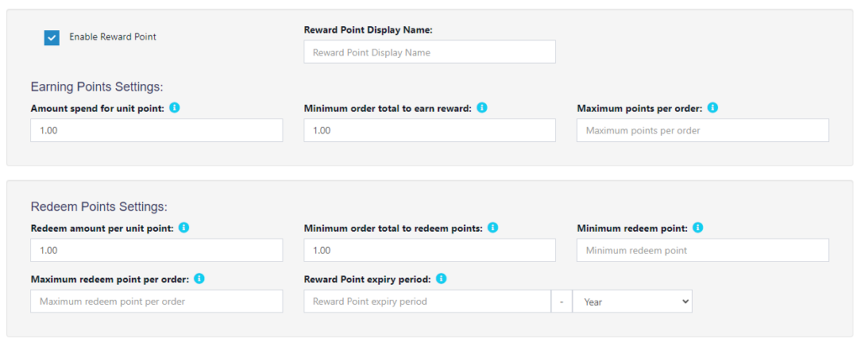Click info icon next to Minimum order total to earn reward

pos(482,107)
